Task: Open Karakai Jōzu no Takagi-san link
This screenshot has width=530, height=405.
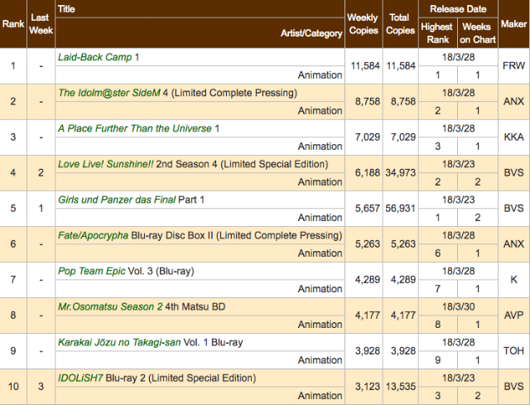Action: [x=119, y=342]
